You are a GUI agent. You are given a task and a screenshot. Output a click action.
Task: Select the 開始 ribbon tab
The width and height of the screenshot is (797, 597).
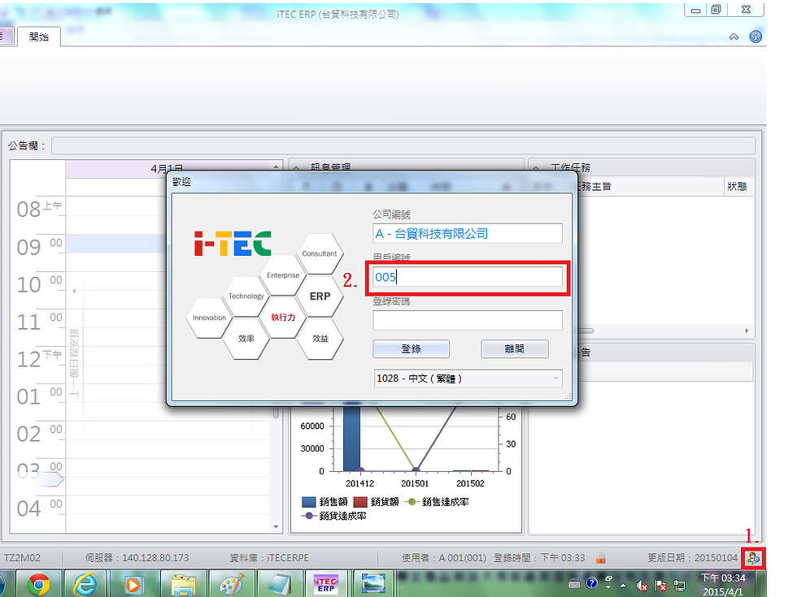[x=39, y=37]
